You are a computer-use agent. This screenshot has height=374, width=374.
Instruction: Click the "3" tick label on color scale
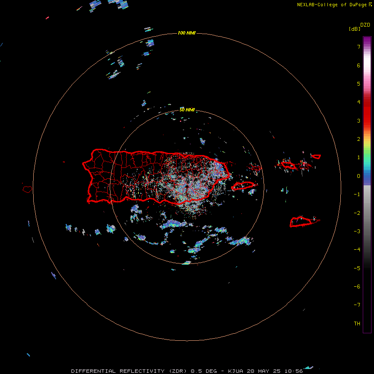click(359, 121)
